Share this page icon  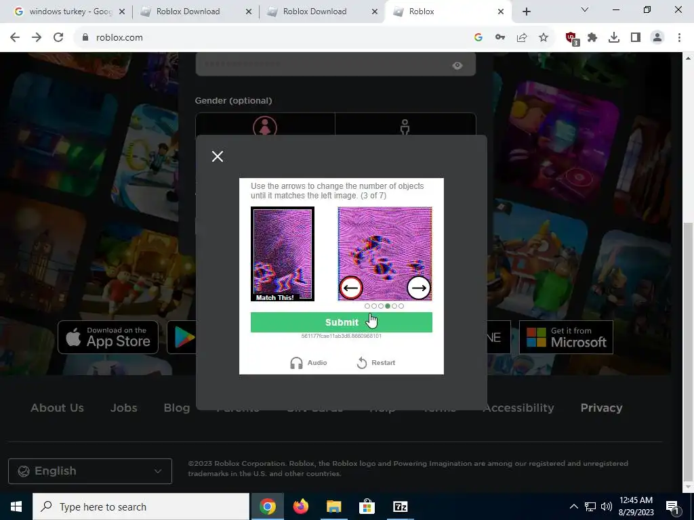522,38
